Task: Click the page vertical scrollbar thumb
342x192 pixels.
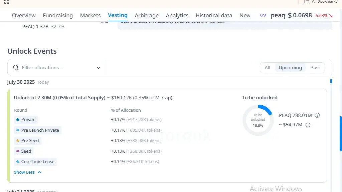Action: [x=341, y=134]
